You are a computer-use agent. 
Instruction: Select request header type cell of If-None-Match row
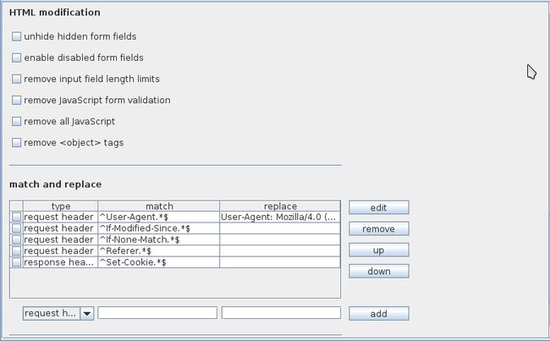click(x=60, y=239)
